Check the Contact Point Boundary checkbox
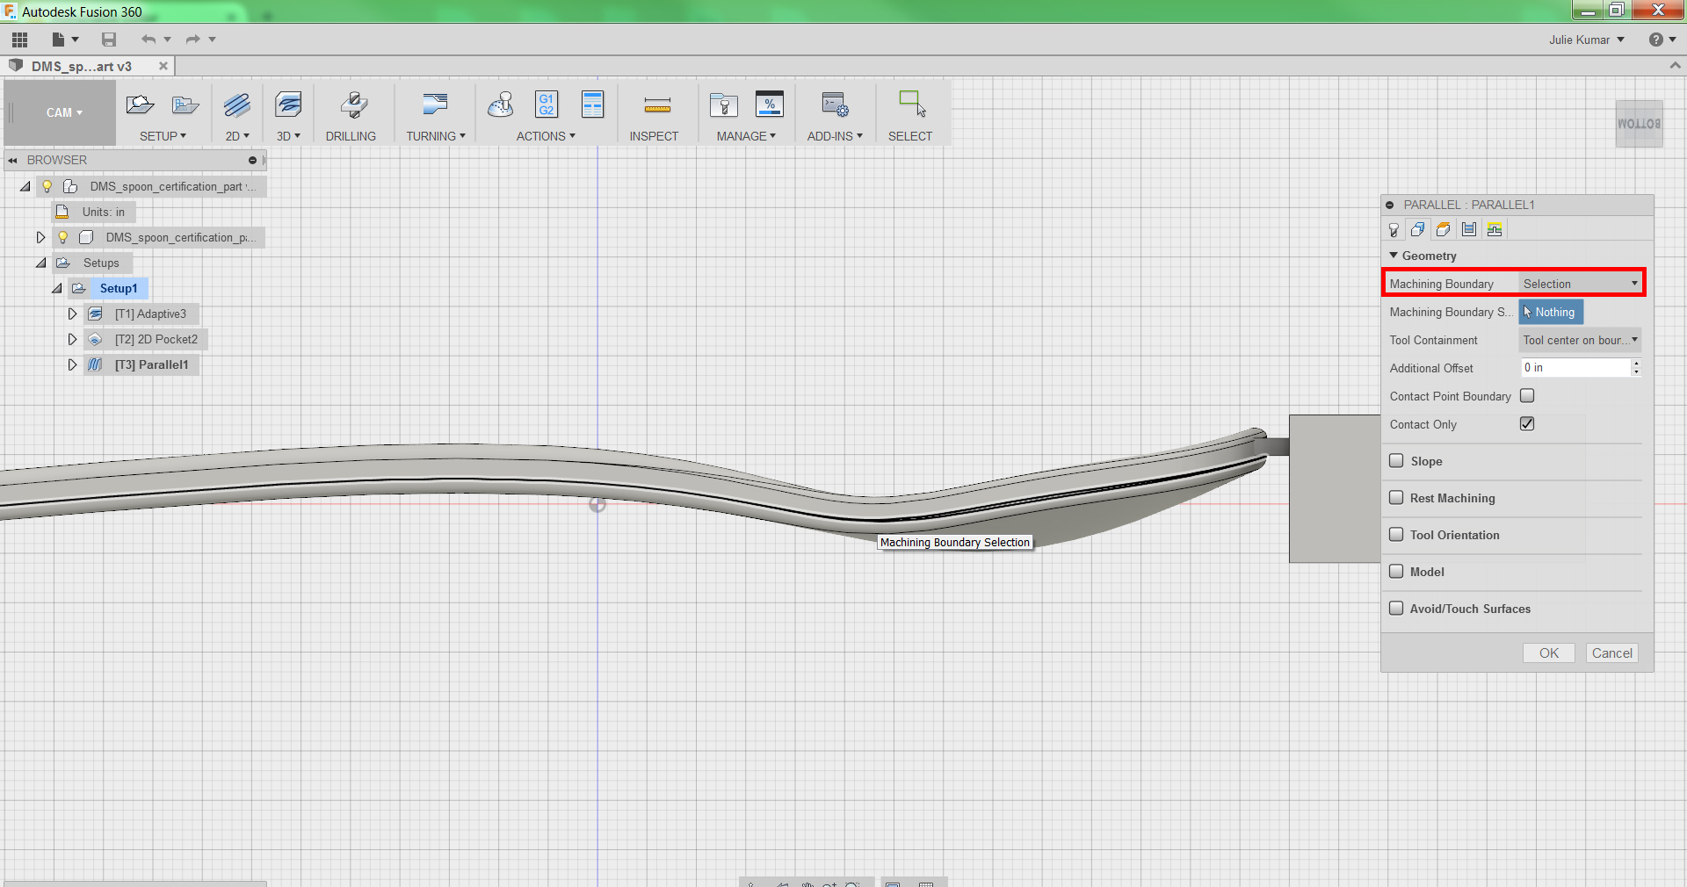 (1527, 396)
